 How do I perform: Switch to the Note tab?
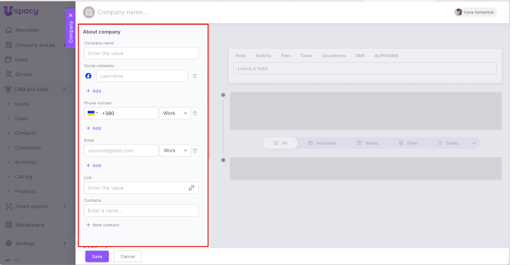pos(241,56)
